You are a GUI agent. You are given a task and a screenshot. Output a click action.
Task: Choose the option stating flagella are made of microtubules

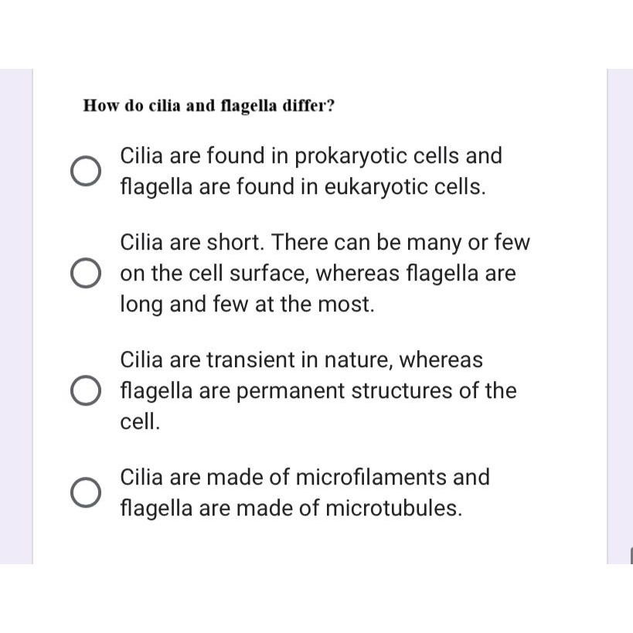291,508
